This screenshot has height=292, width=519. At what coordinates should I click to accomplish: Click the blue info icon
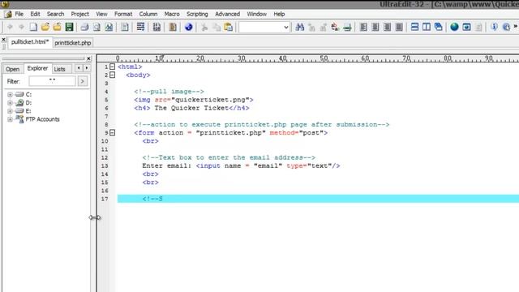click(494, 27)
